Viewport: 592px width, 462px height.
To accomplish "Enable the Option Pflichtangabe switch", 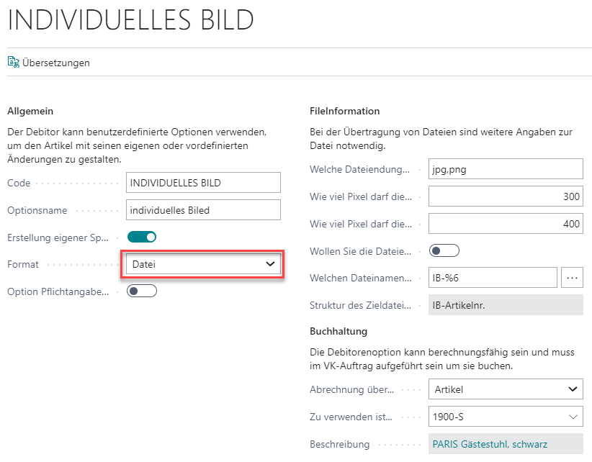I will tap(142, 291).
